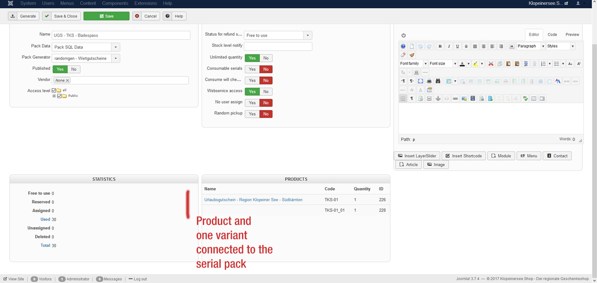Image resolution: width=597 pixels, height=283 pixels.
Task: Click the print icon in editor
Action: (429, 81)
